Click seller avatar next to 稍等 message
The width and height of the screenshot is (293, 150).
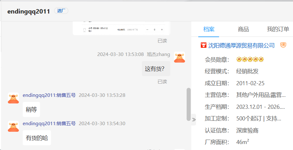14,98
